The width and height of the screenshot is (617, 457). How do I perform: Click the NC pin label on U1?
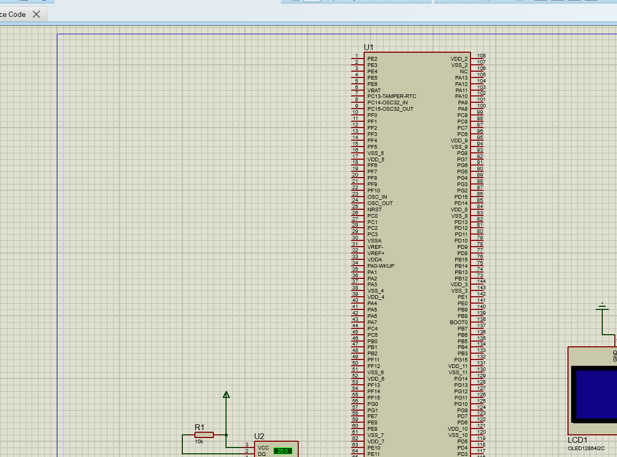click(x=464, y=72)
